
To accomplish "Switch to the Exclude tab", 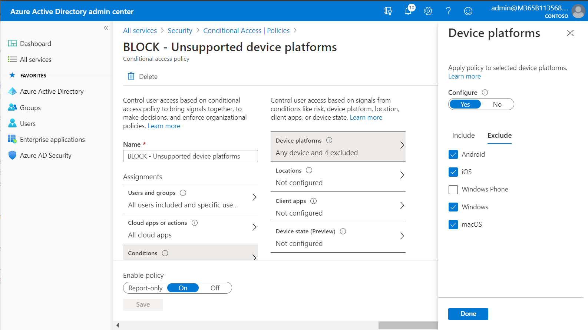I will click(499, 136).
